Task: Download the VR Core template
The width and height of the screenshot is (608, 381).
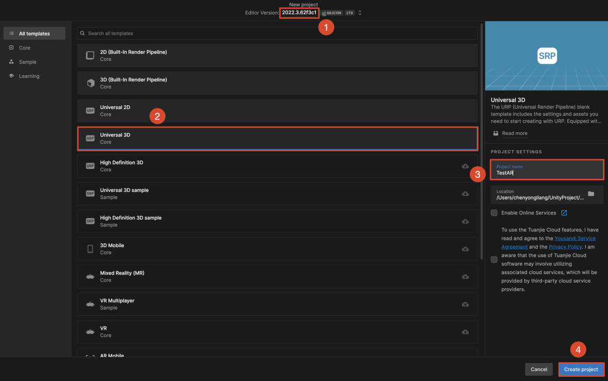Action: pyautogui.click(x=465, y=332)
